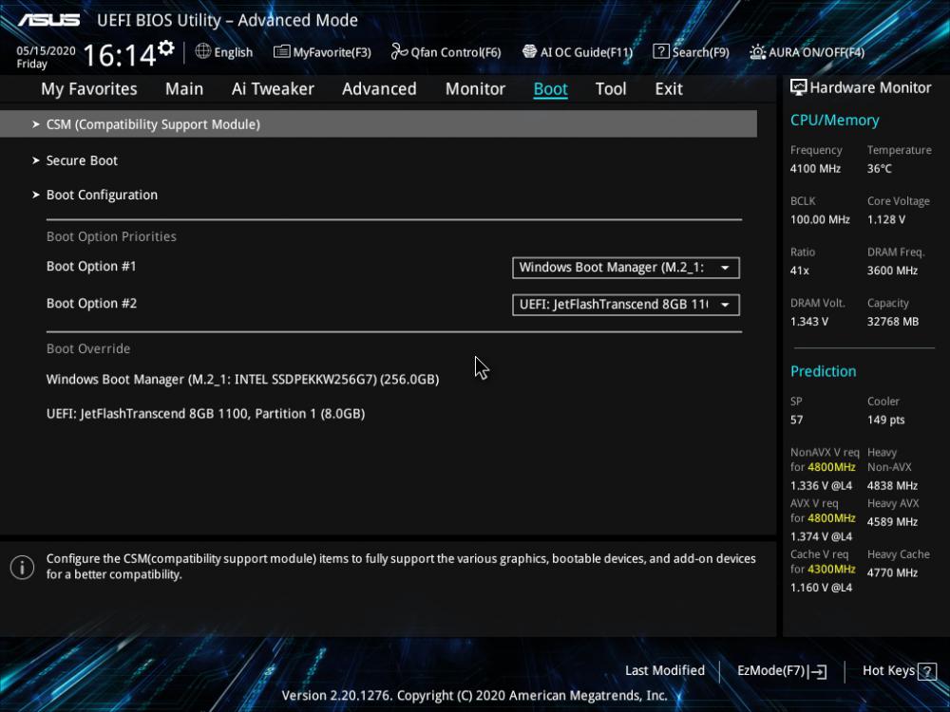Screen dimensions: 950x712
Task: Select the Boot tab
Action: click(x=550, y=89)
